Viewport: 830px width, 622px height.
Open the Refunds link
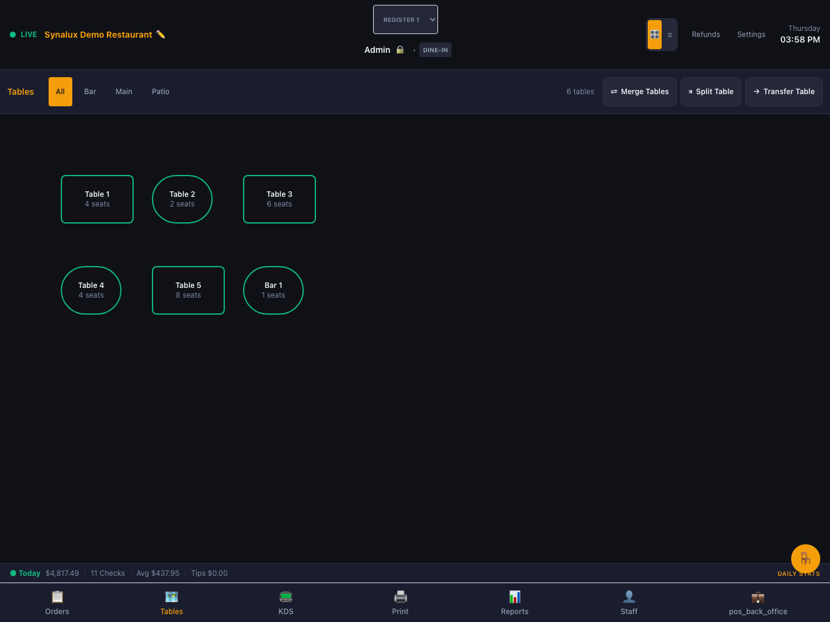(706, 35)
